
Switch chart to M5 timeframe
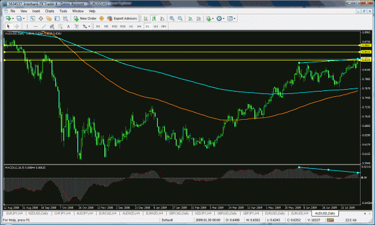106,26
